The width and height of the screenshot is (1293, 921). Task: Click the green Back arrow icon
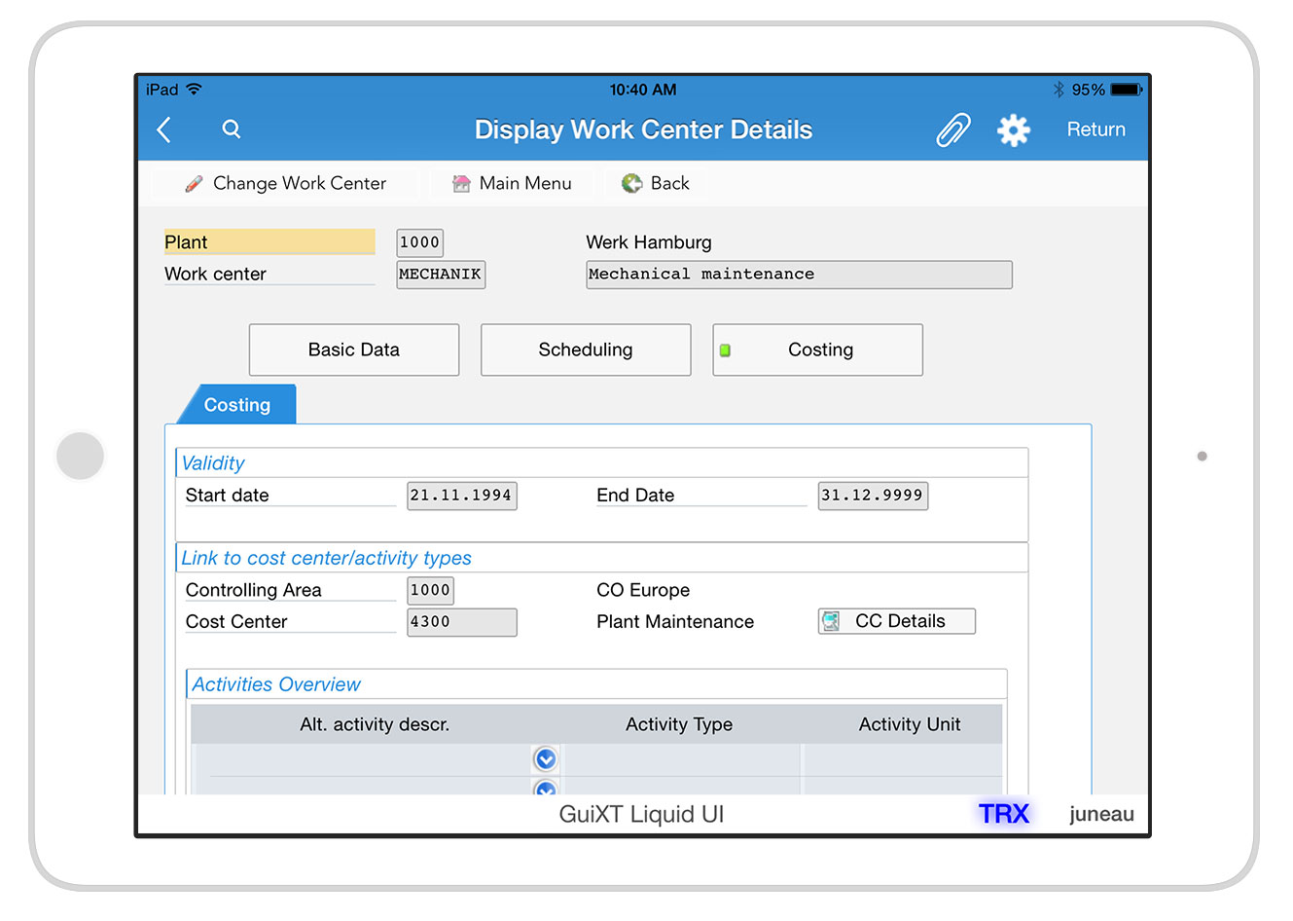[x=632, y=183]
